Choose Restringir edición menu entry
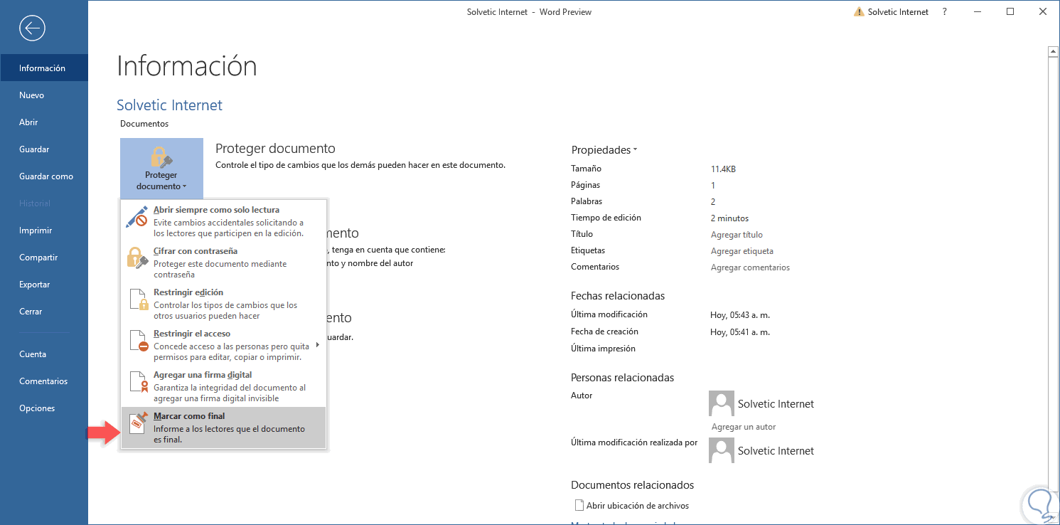This screenshot has height=525, width=1060. (x=223, y=304)
